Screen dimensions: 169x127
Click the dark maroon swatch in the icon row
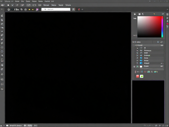click(x=145, y=72)
